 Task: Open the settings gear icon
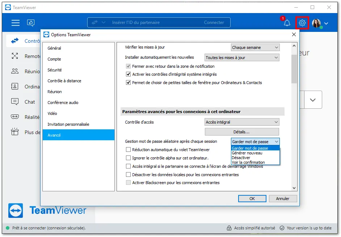pyautogui.click(x=302, y=22)
